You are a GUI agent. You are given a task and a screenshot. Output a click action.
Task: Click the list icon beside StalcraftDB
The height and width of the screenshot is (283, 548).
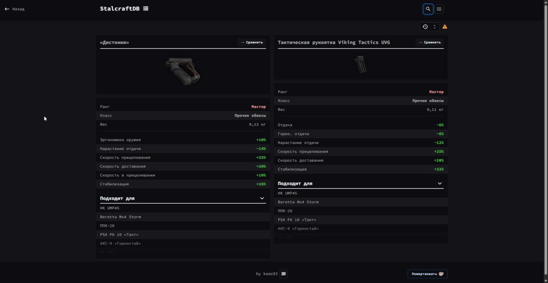click(146, 9)
